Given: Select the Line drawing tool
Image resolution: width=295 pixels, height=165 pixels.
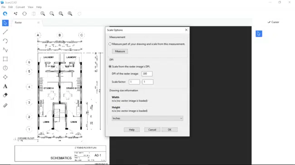Looking at the screenshot, I should tap(5, 32).
